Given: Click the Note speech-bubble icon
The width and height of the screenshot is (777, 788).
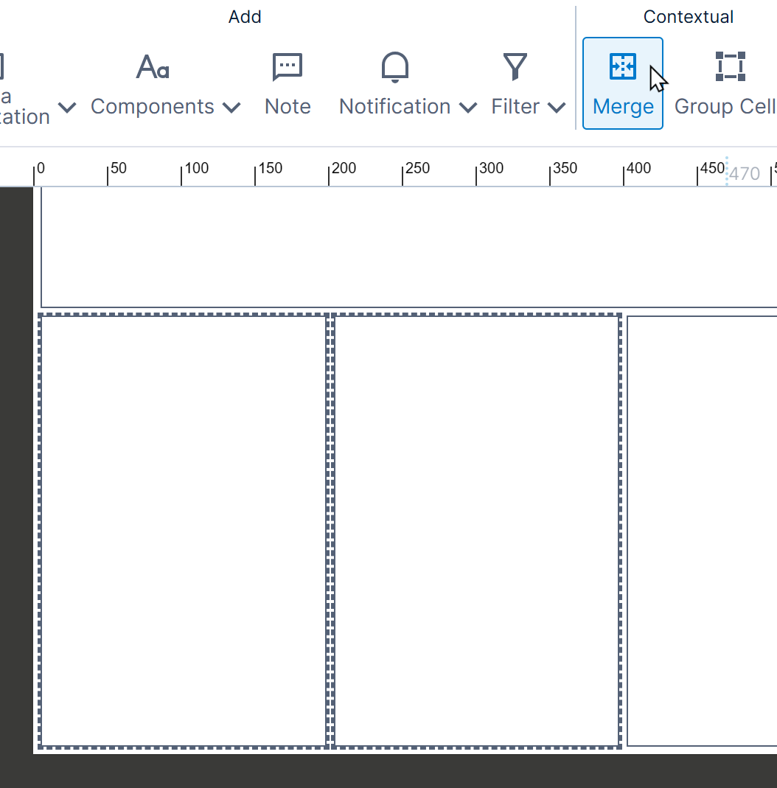Looking at the screenshot, I should click(x=287, y=66).
